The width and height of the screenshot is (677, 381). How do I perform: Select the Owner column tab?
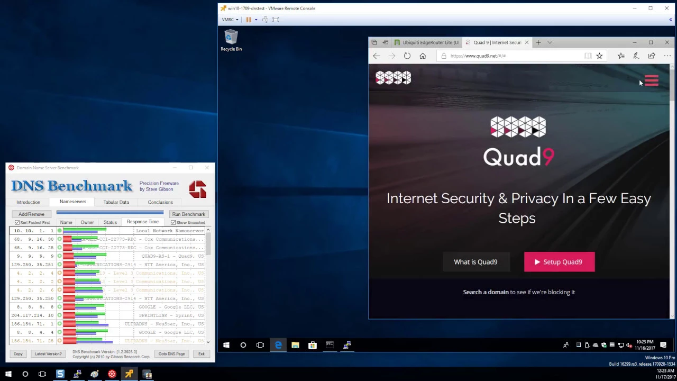pos(87,222)
